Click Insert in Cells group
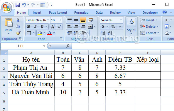 [x=149, y=20]
